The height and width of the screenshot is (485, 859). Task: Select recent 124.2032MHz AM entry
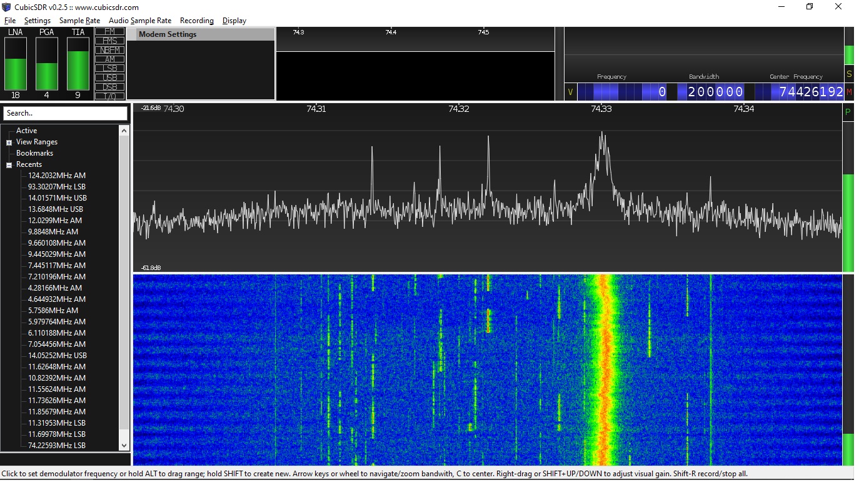57,176
